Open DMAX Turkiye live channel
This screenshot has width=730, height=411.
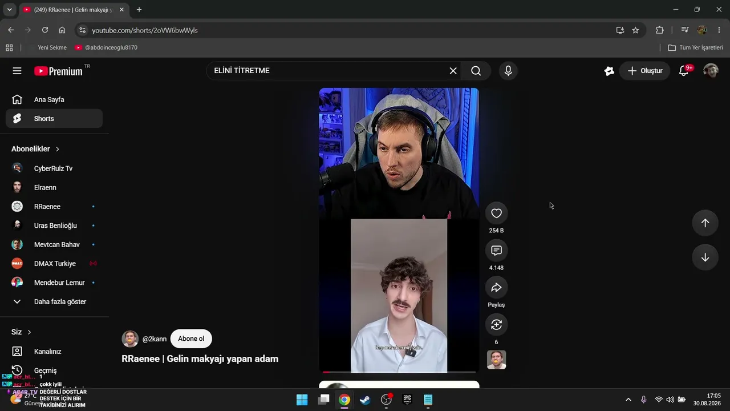(x=54, y=264)
